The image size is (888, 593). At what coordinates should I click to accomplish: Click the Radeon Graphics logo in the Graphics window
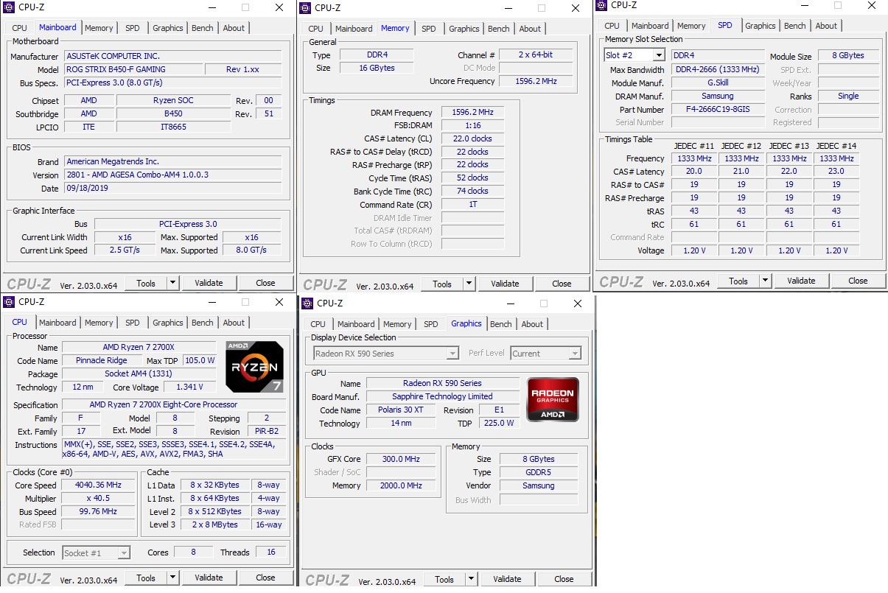[x=553, y=399]
